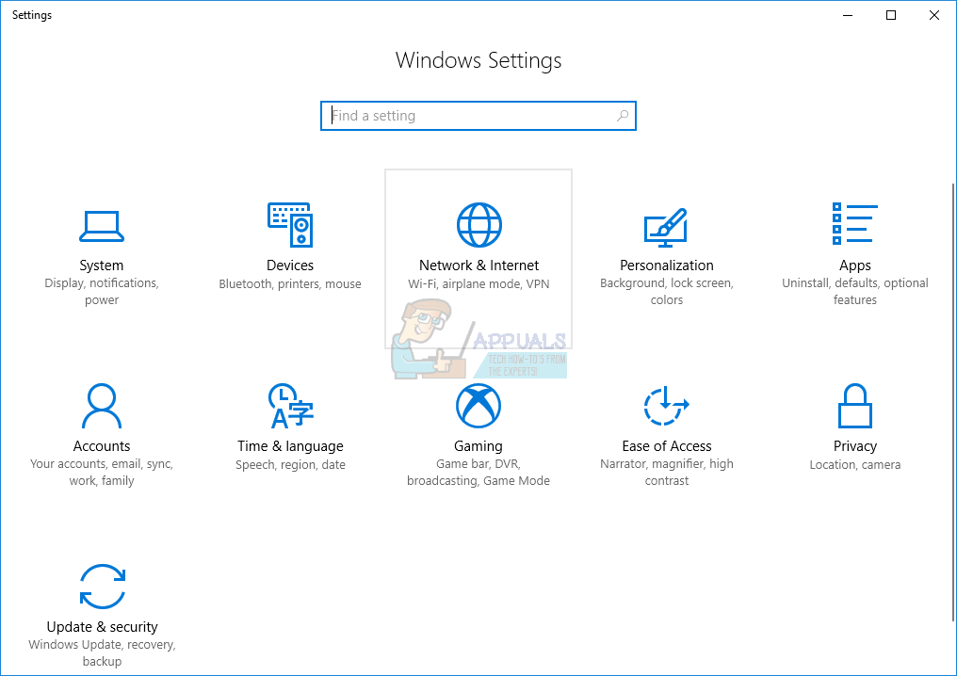
Task: Minimize the Settings window
Action: pyautogui.click(x=848, y=15)
